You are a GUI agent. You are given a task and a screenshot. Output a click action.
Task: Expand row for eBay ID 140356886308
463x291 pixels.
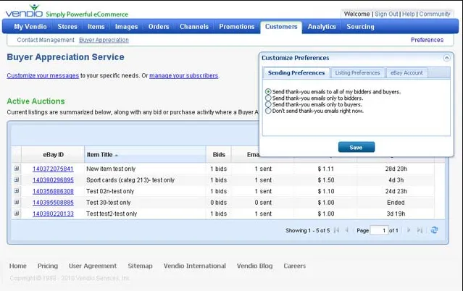point(17,190)
